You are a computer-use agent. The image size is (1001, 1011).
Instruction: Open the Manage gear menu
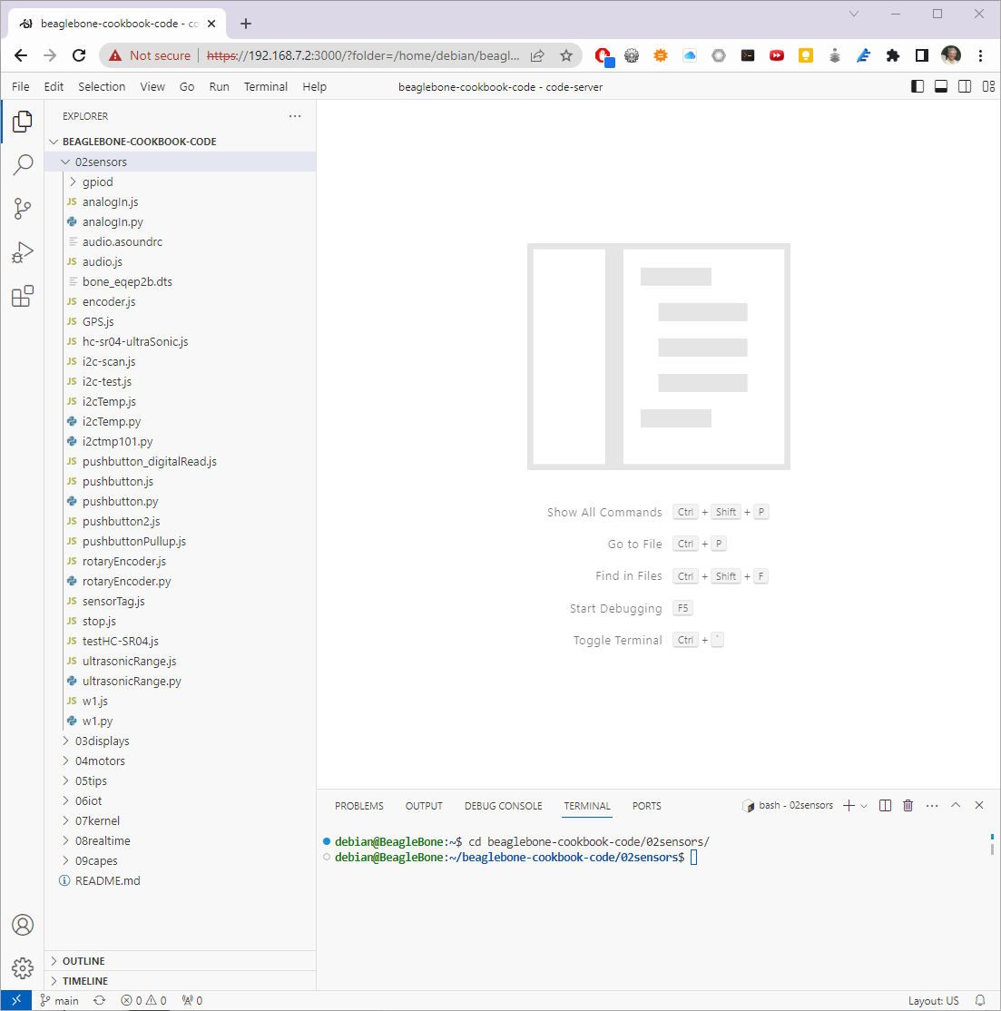click(x=23, y=967)
